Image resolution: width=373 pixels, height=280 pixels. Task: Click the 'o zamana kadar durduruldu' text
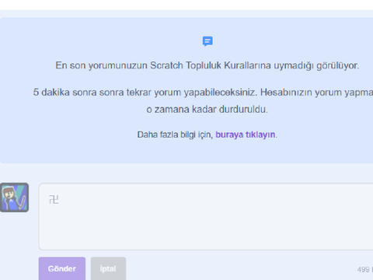click(207, 110)
